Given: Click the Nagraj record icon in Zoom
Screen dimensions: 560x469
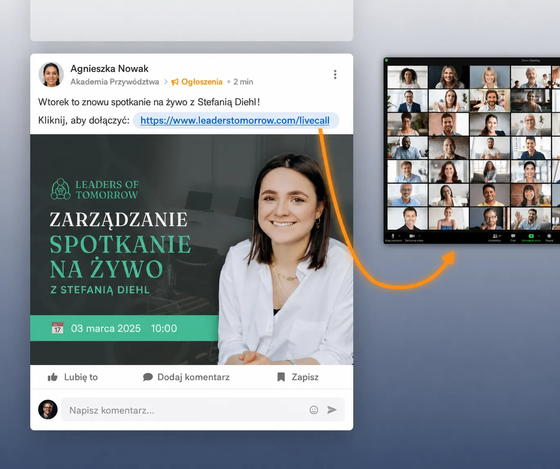Looking at the screenshot, I should pyautogui.click(x=549, y=236).
